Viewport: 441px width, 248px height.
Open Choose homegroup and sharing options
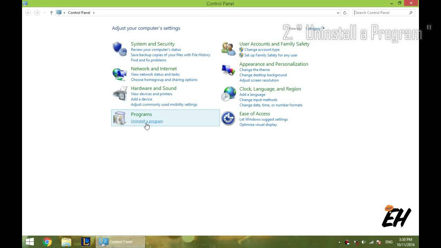(164, 80)
